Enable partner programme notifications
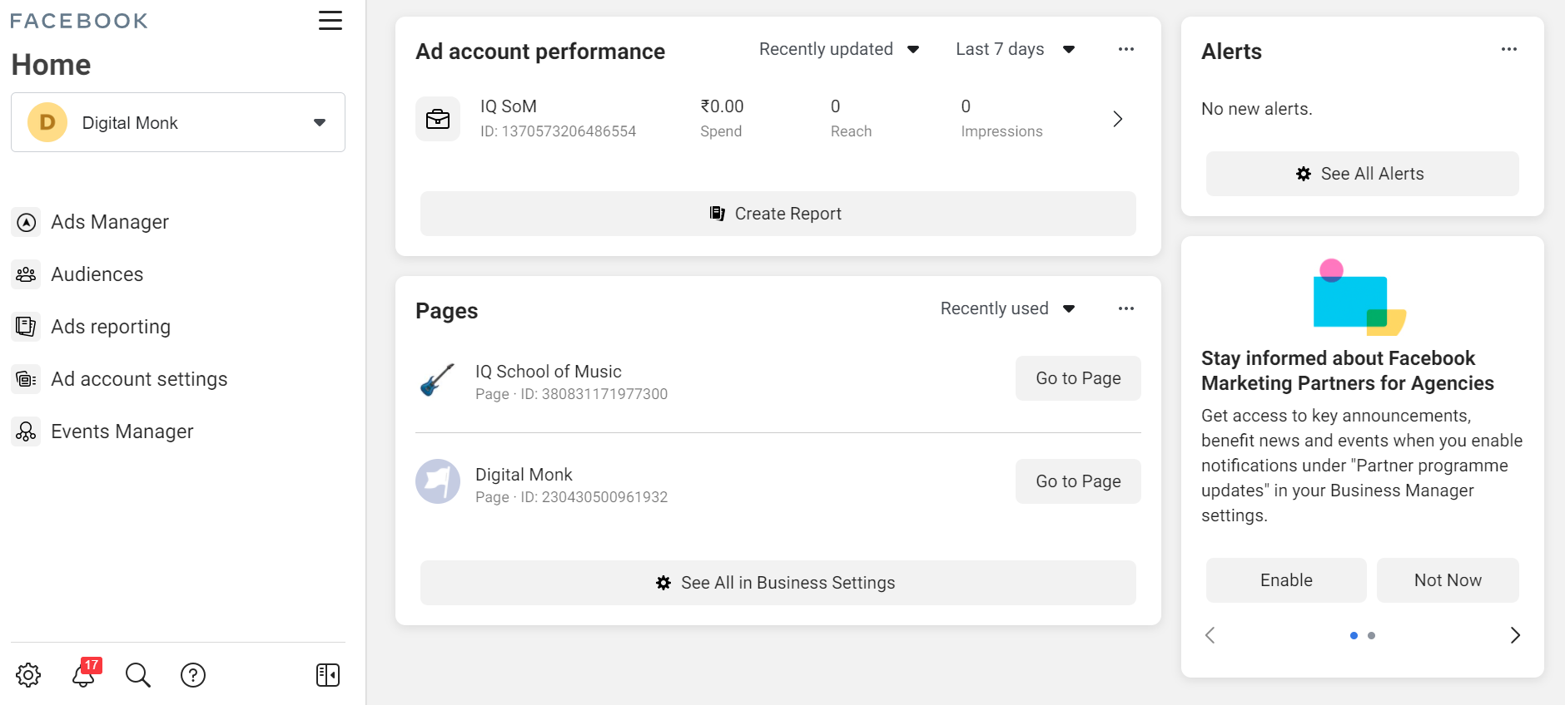Screen dimensions: 1565x705 click(1286, 580)
